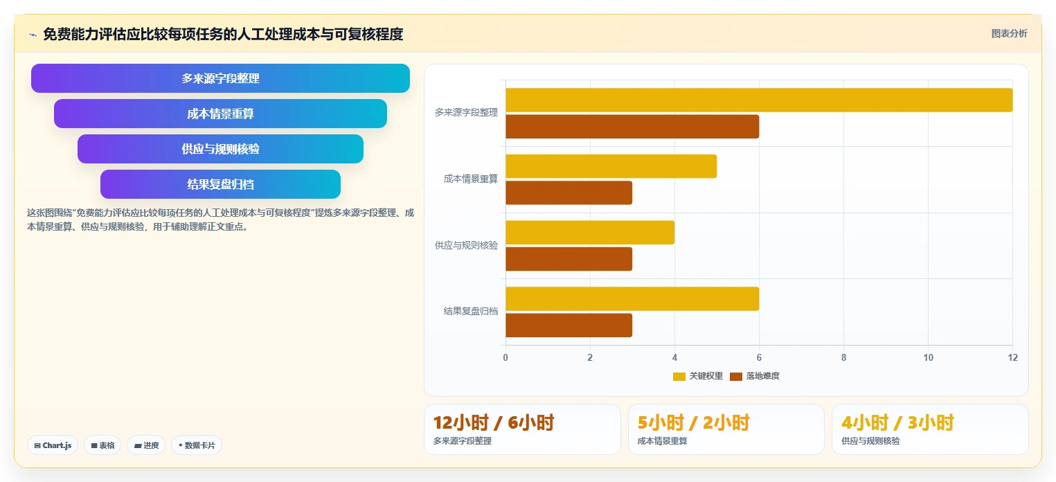The width and height of the screenshot is (1056, 482).
Task: Select the 供应与规则核验 funnel bar
Action: click(x=220, y=149)
